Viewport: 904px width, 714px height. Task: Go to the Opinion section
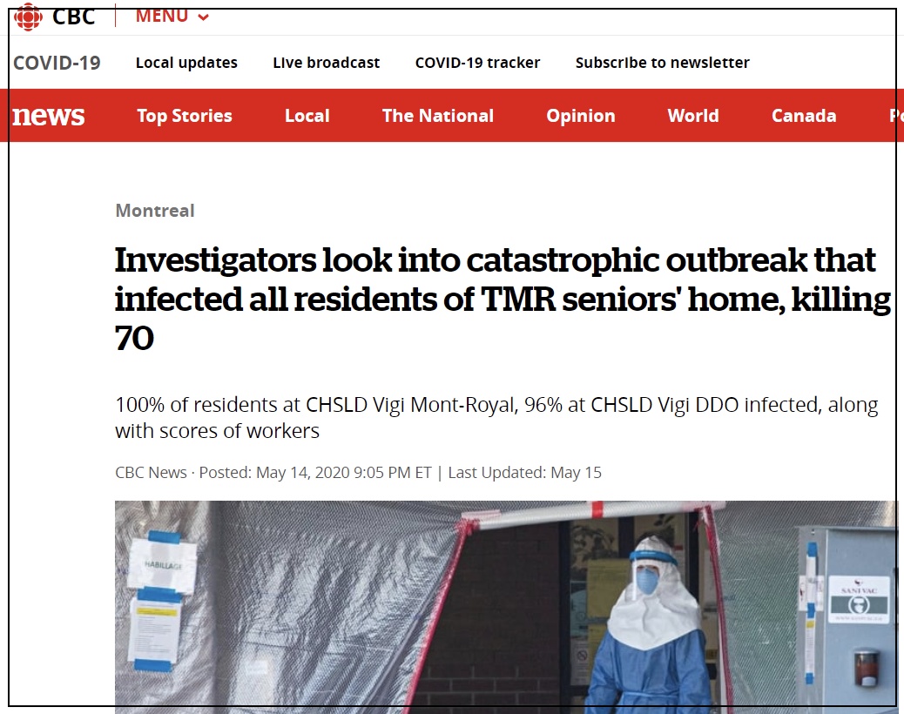pyautogui.click(x=581, y=116)
